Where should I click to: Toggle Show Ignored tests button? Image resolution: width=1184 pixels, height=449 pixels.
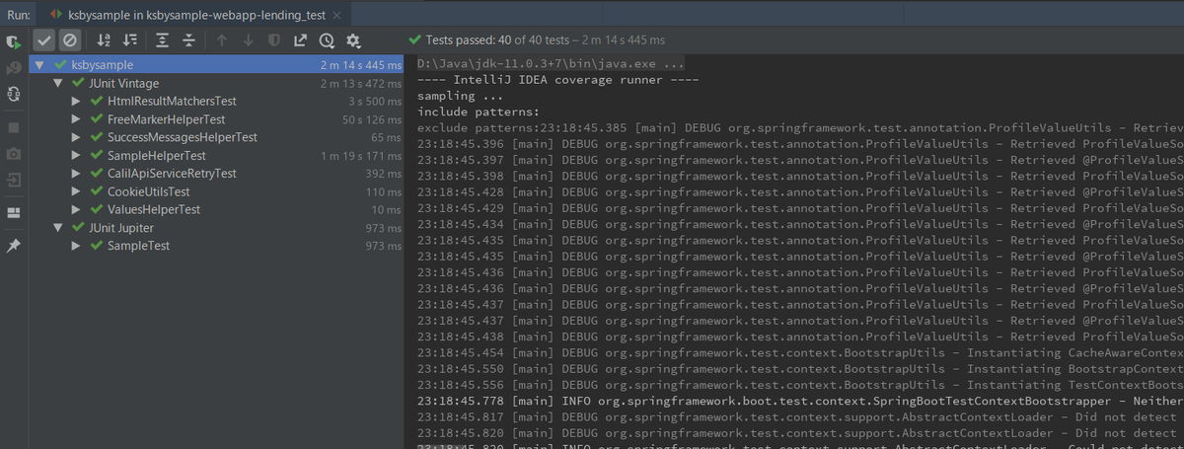tap(69, 40)
